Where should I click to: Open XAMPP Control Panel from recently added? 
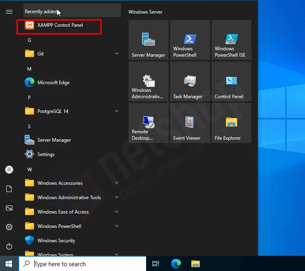(x=72, y=25)
